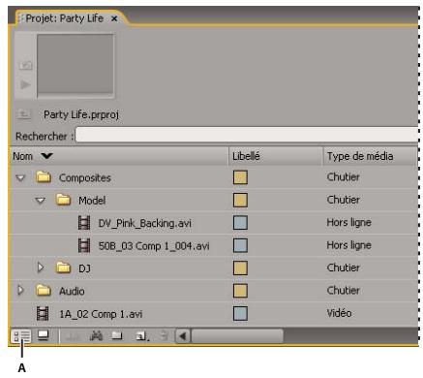423x378 pixels.
Task: Click the Composites label color swatch
Action: tap(240, 177)
